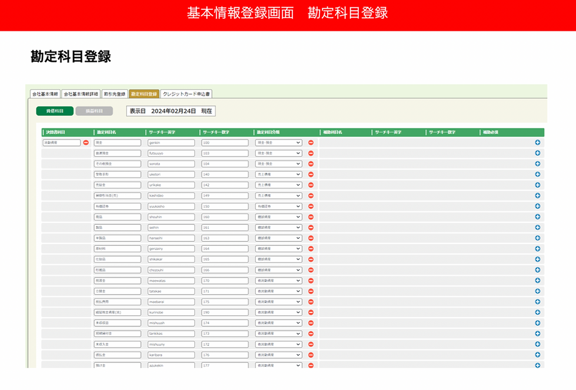Open the 会社基本情報 tab
Viewport: 576px width, 390px height.
pyautogui.click(x=45, y=94)
